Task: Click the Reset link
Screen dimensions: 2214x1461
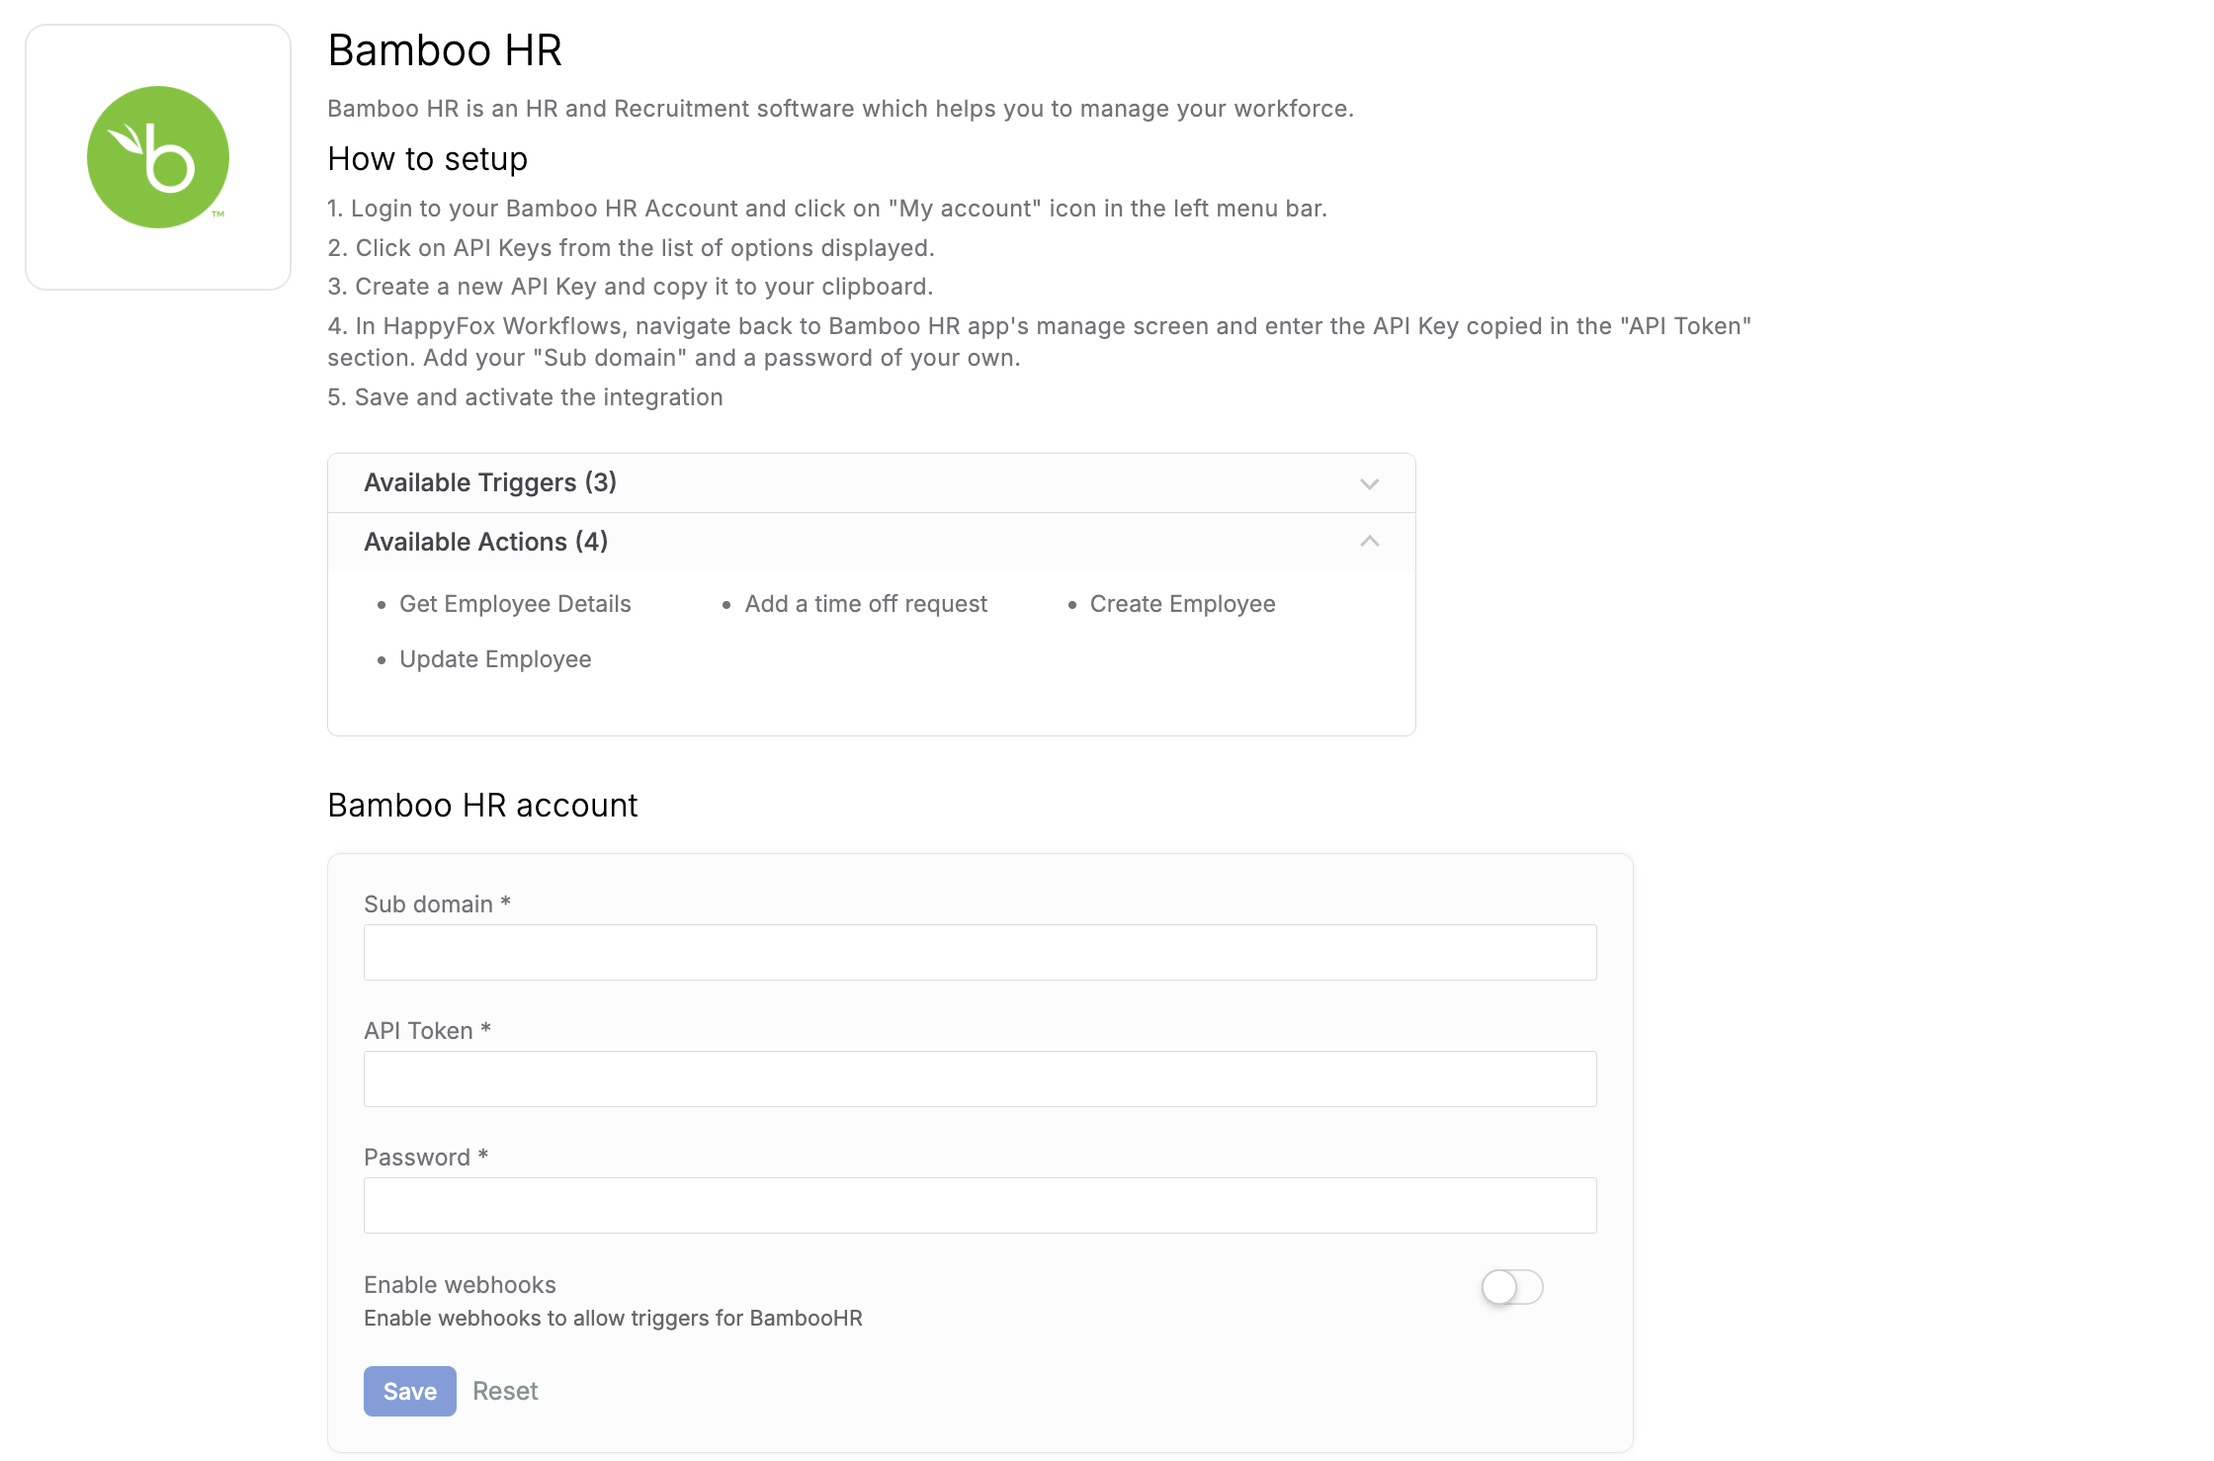Action: (505, 1391)
